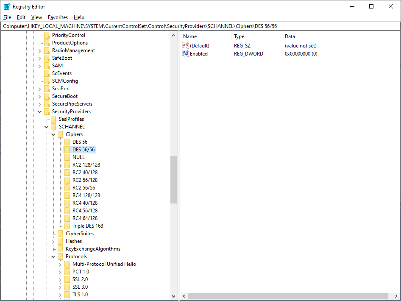Collapse the Ciphers tree node
The height and width of the screenshot is (301, 401).
point(53,134)
